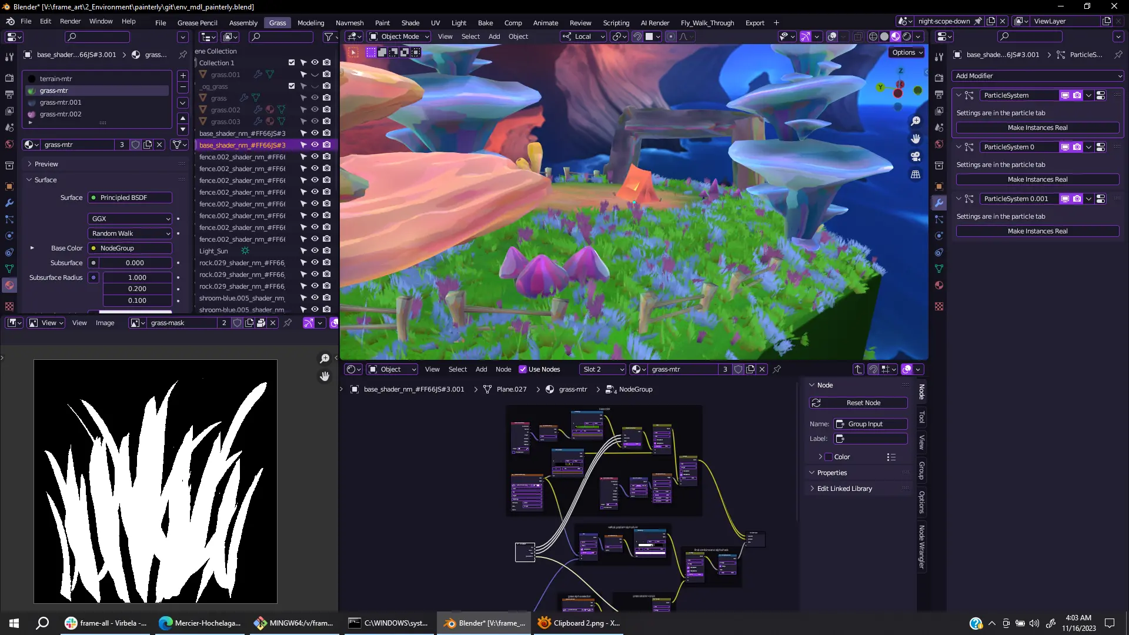Click the zoom magnifier icon in 3D viewport
This screenshot has width=1129, height=635.
click(916, 121)
